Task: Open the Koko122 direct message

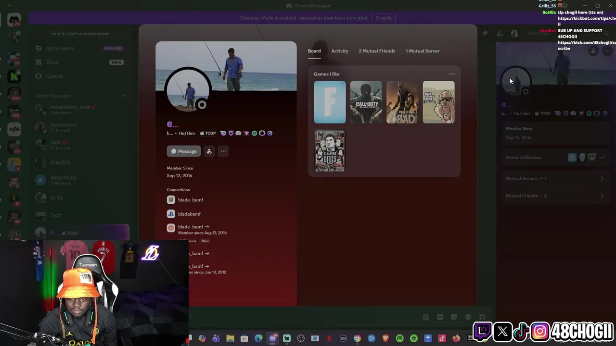Action: click(79, 163)
